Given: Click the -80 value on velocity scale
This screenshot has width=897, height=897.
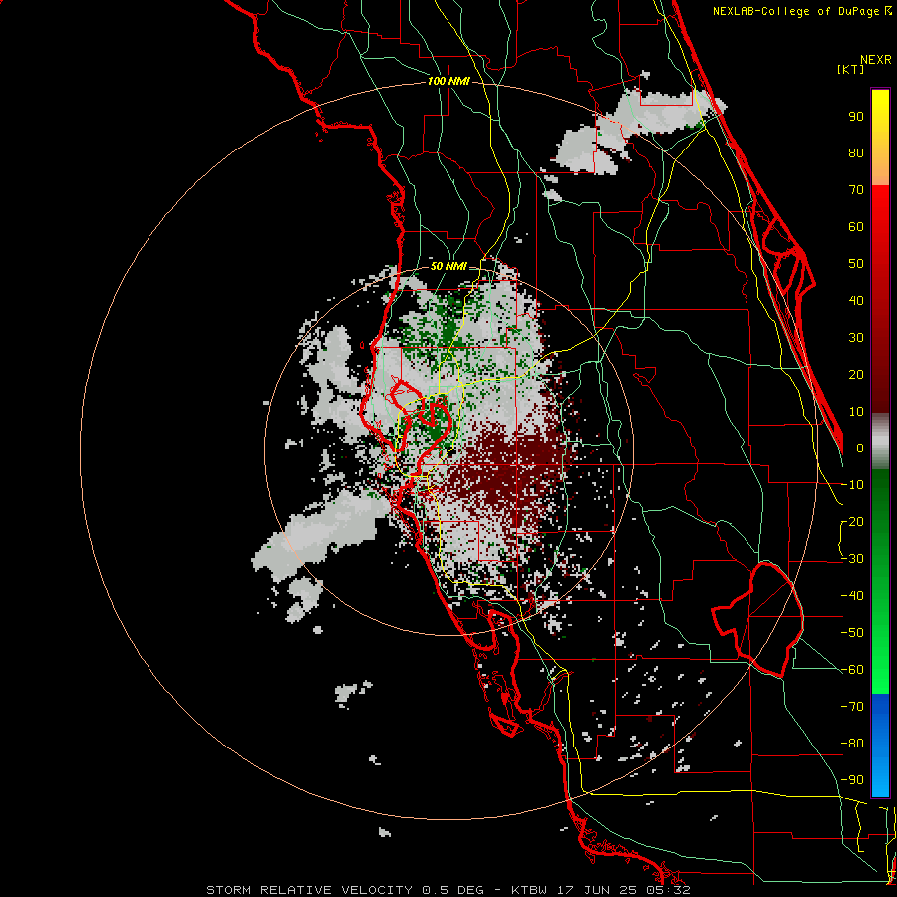Looking at the screenshot, I should [x=852, y=744].
